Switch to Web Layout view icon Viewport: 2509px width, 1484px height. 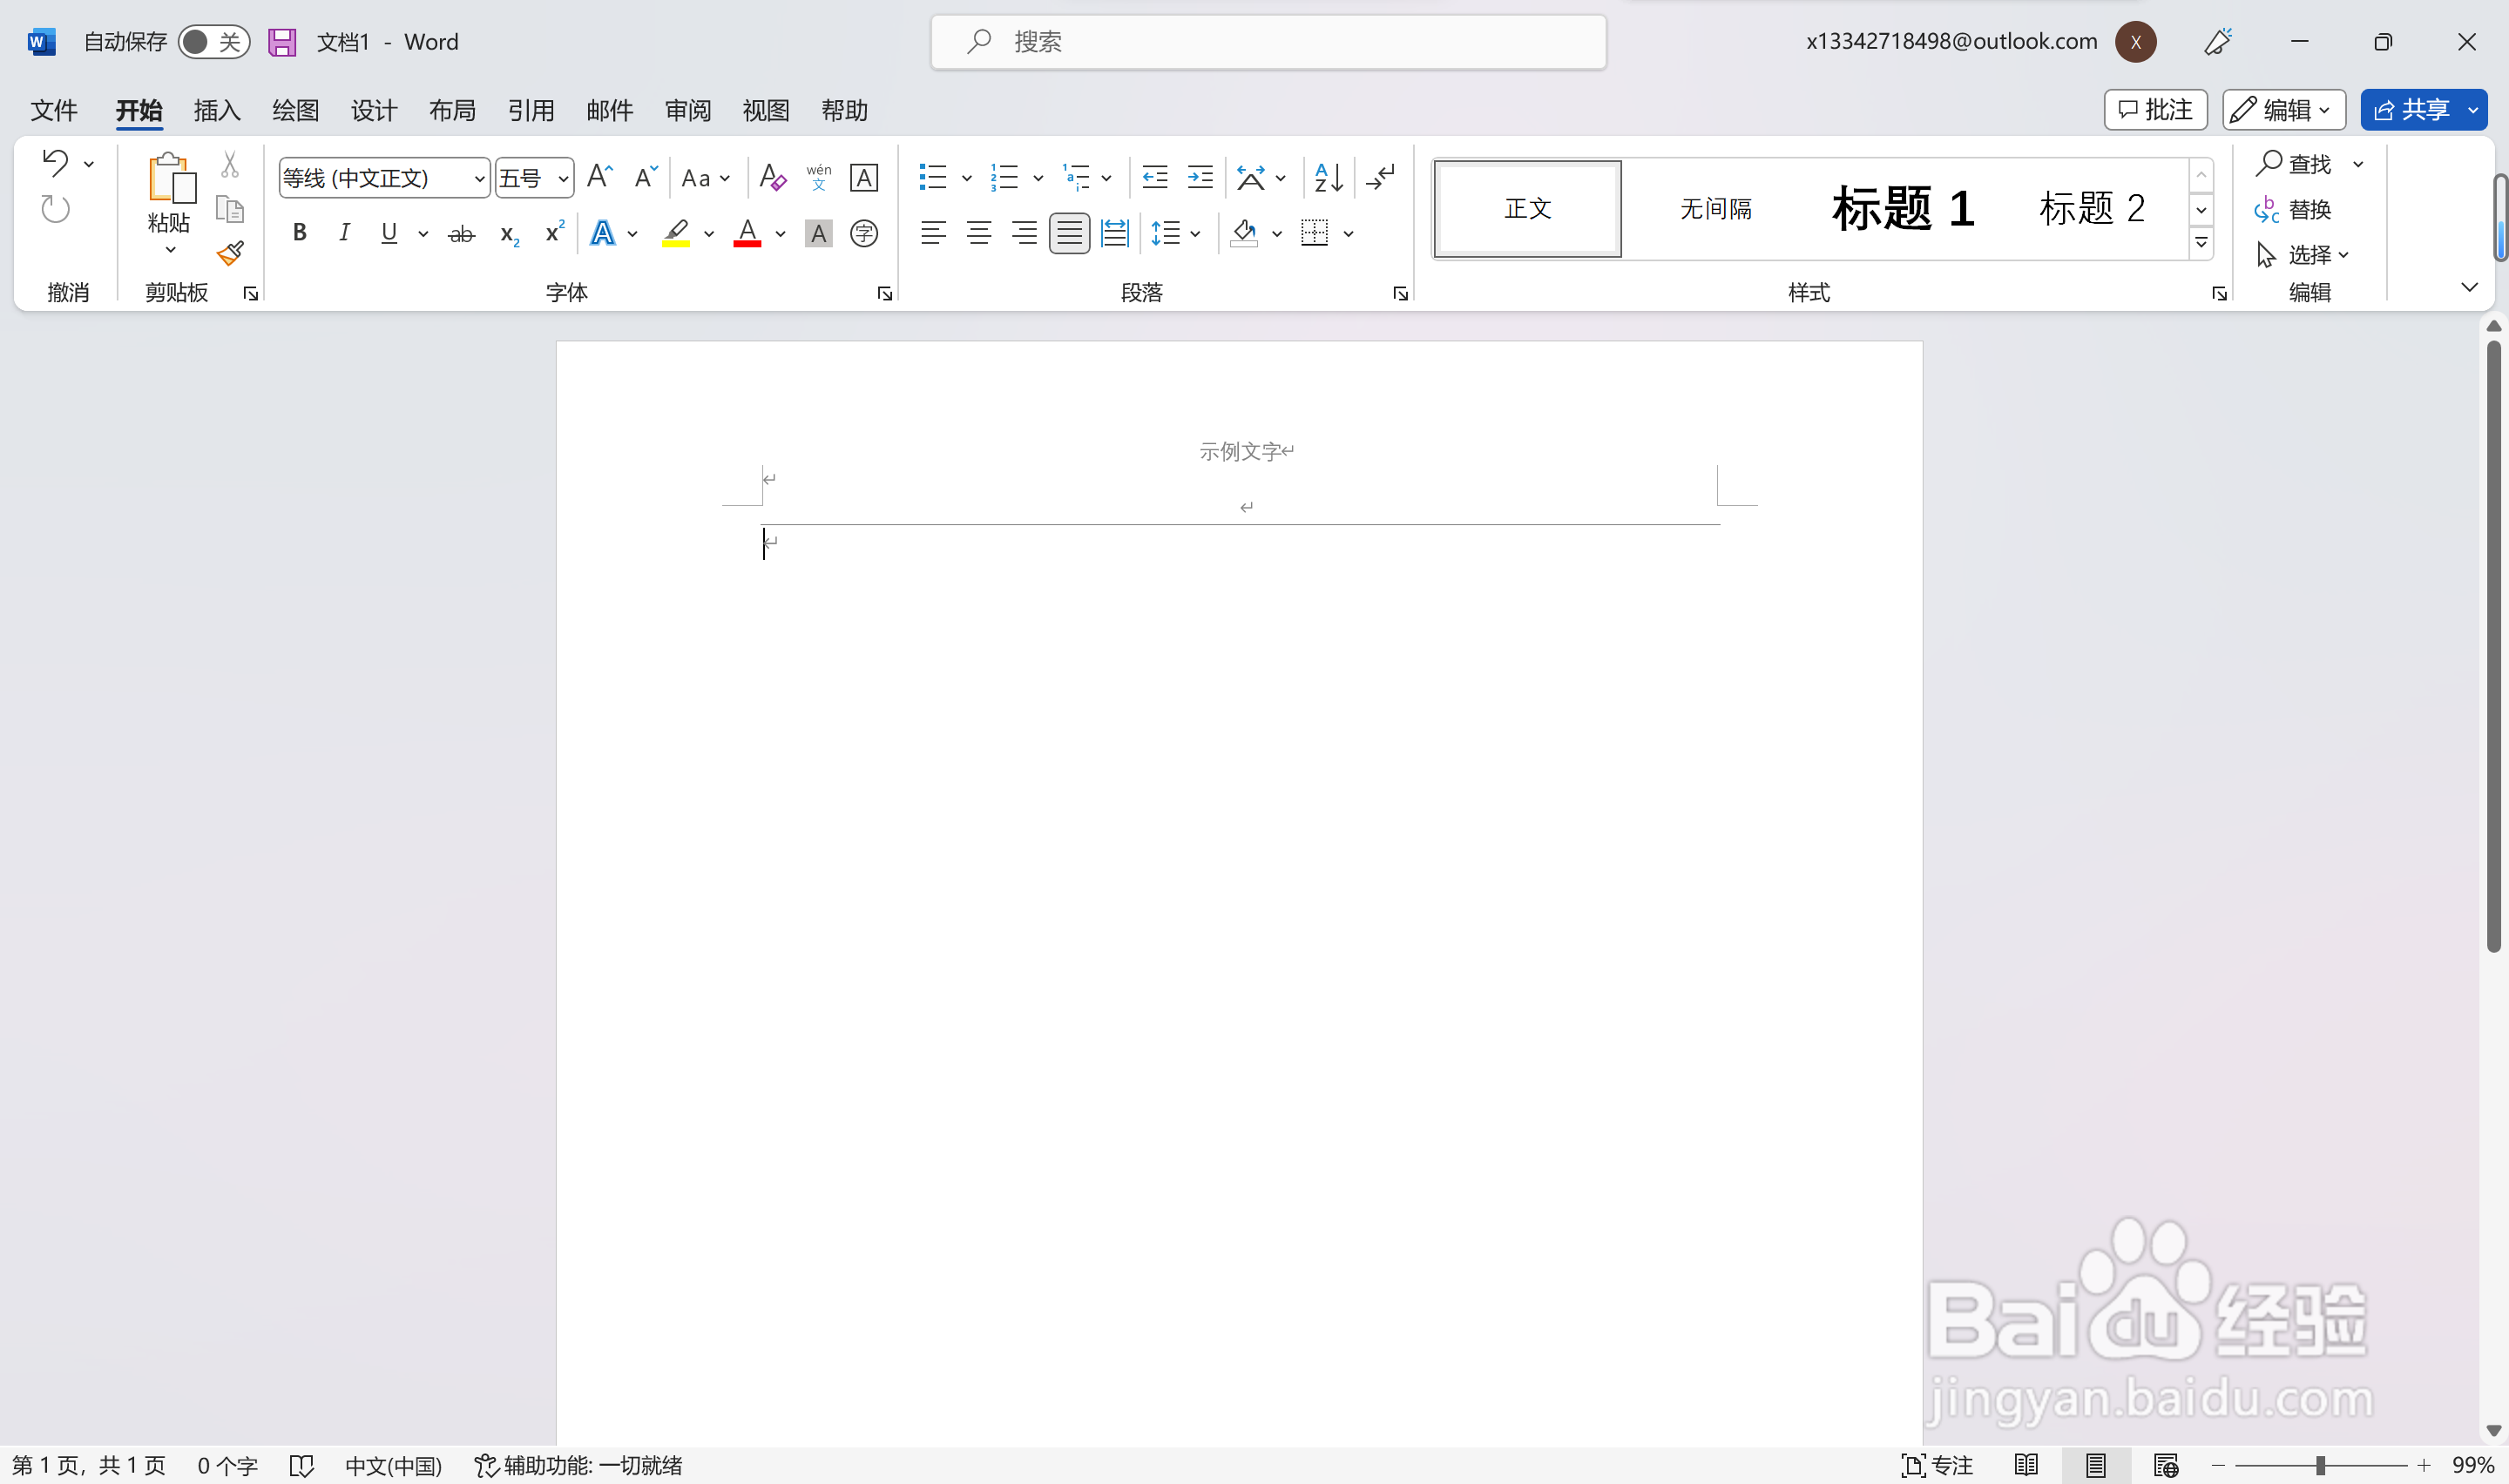(2166, 1465)
